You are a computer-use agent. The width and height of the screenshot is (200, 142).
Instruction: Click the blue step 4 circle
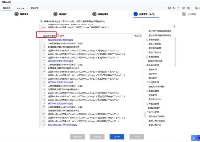[x=136, y=14]
